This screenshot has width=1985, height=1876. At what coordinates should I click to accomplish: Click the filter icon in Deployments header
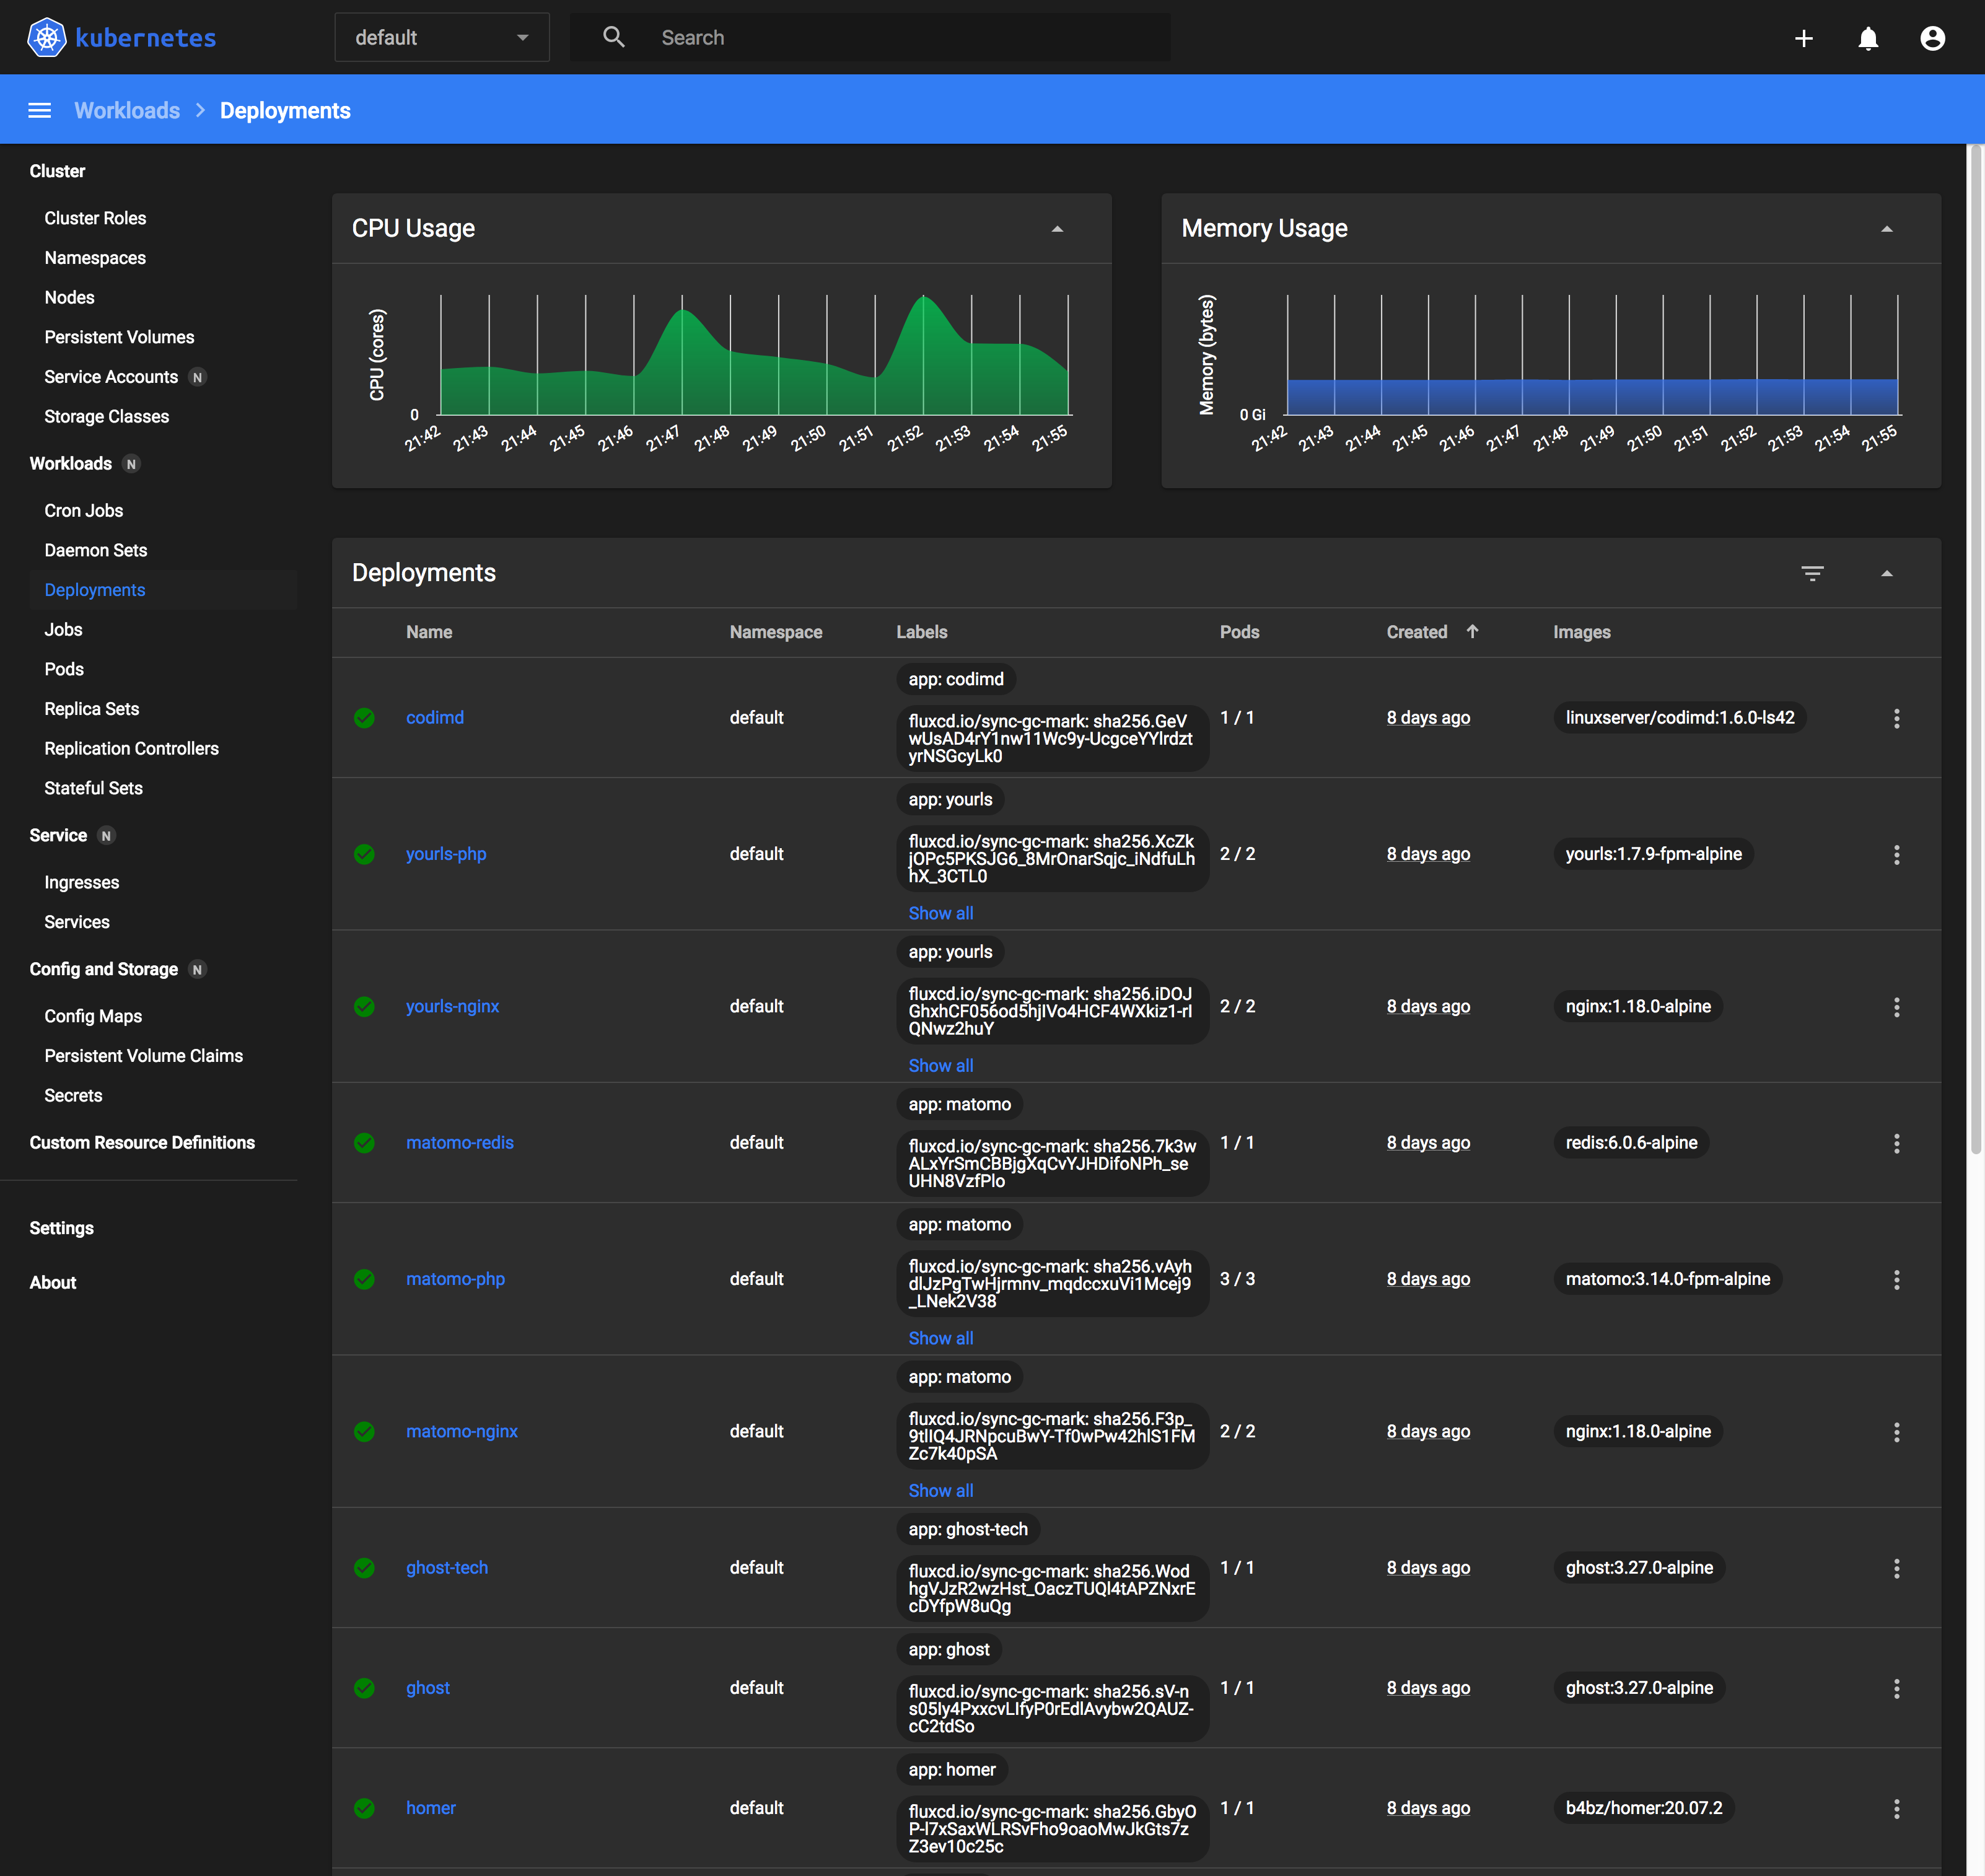click(x=1812, y=573)
